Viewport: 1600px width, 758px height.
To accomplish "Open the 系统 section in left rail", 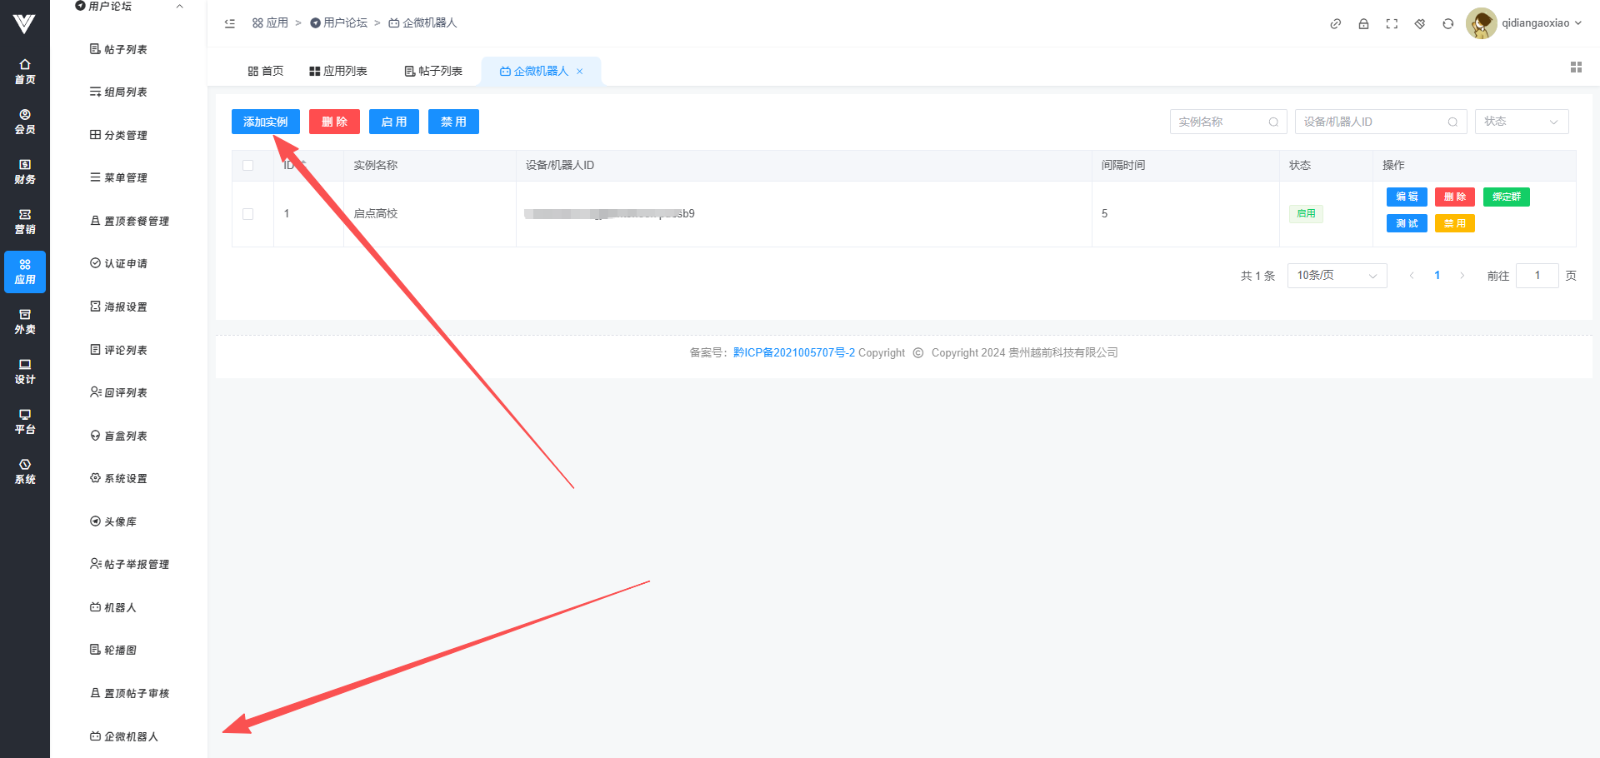I will 25,471.
